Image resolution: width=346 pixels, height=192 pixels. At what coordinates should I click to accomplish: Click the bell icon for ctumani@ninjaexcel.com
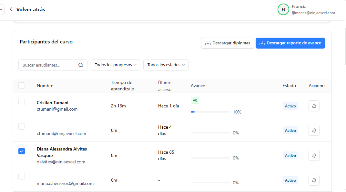314,131
